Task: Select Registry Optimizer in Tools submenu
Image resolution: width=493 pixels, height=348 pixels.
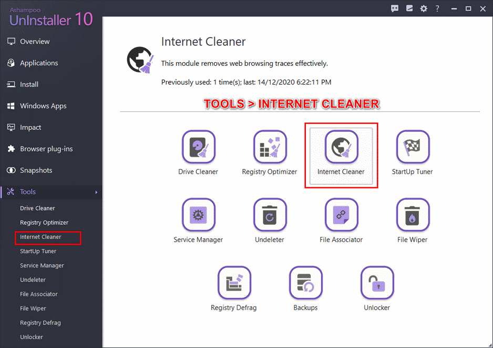Action: (44, 223)
